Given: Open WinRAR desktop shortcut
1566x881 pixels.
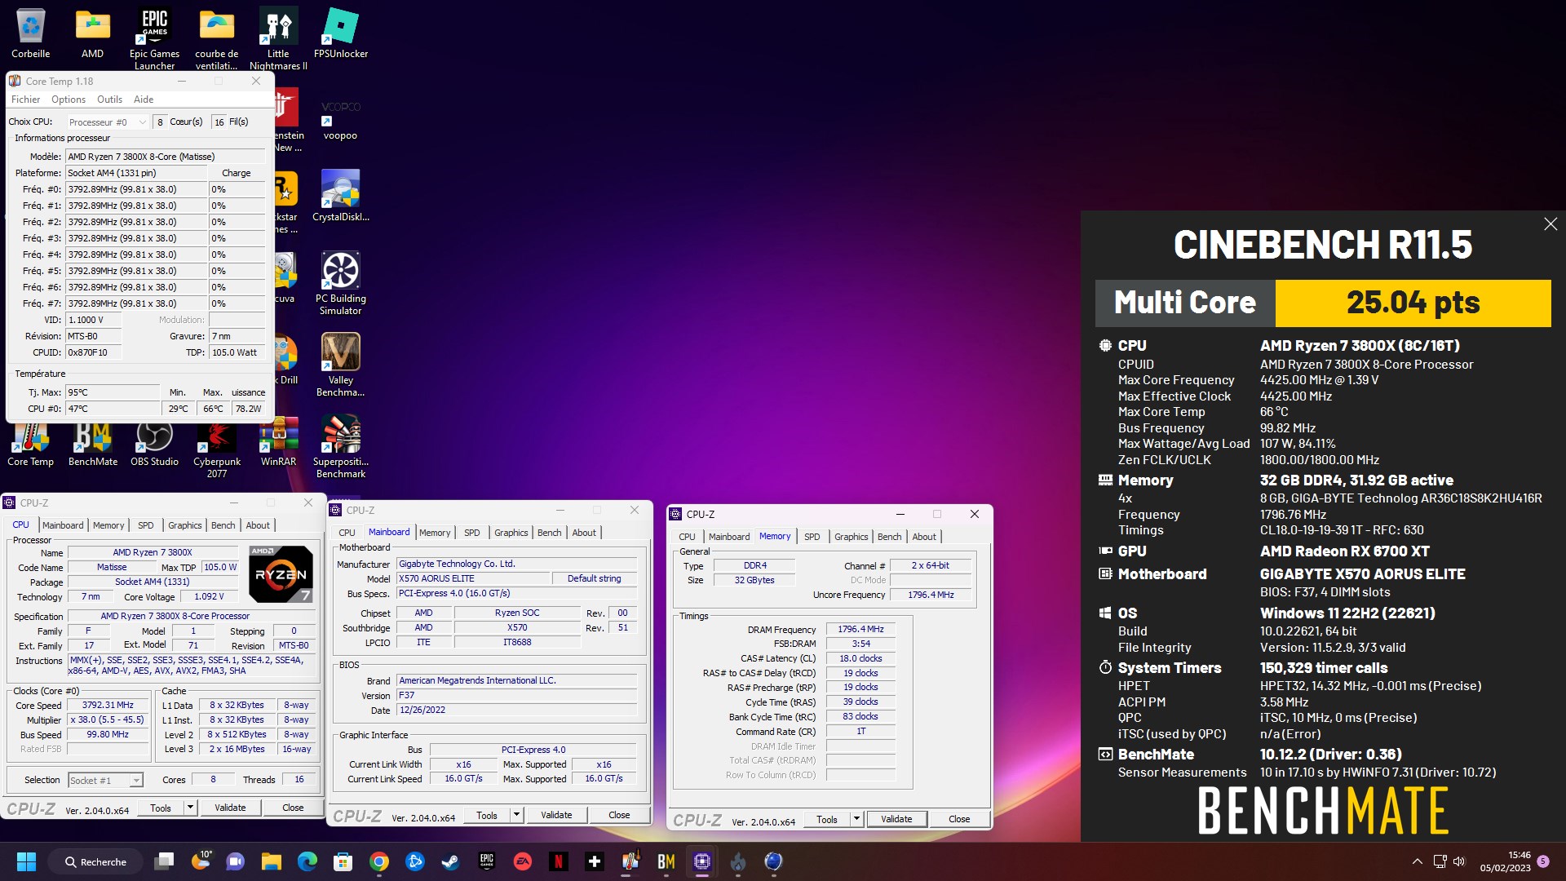Looking at the screenshot, I should point(278,441).
